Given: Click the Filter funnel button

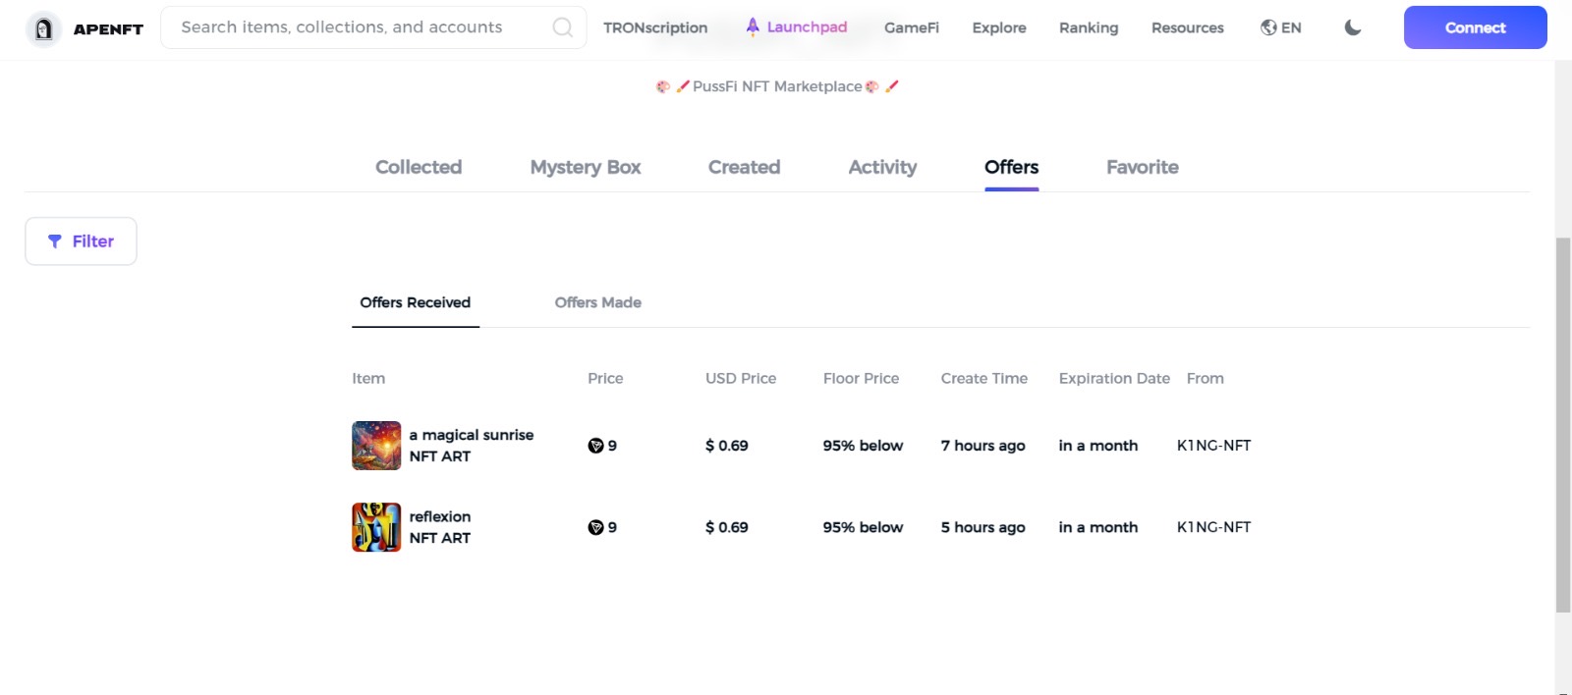Looking at the screenshot, I should pos(81,241).
